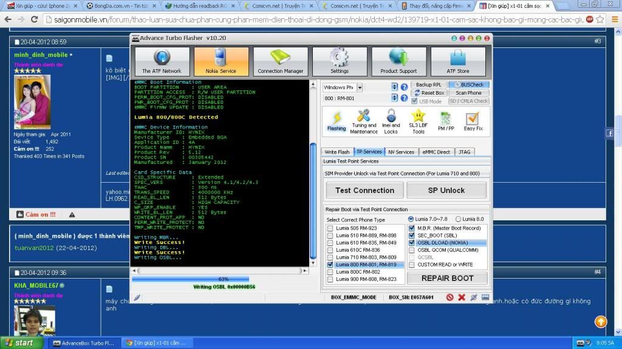Screen dimensions: 622x349
Task: Click the red prohibited stop icon in status bar
Action: 449,297
